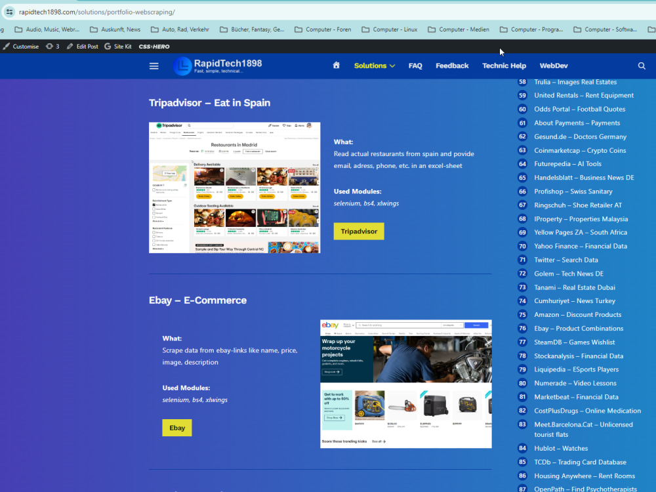The image size is (656, 492).
Task: Click the yellow Ebay button
Action: [177, 428]
